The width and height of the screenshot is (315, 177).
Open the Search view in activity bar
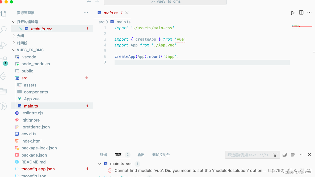(x=3, y=29)
